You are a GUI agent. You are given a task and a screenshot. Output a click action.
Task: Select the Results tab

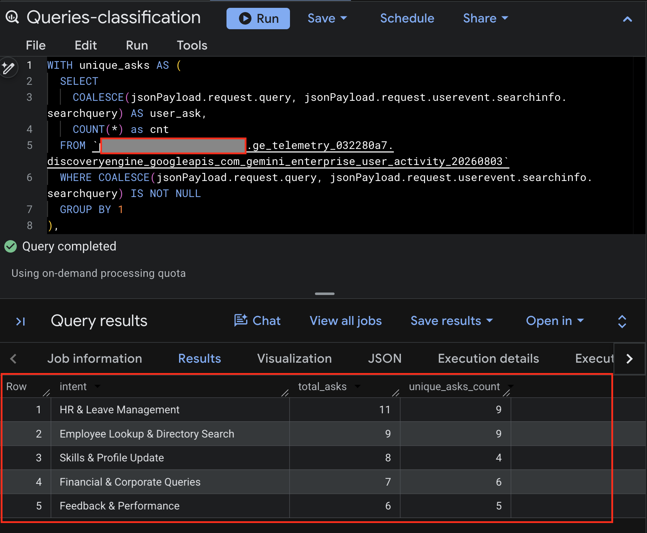pos(199,358)
